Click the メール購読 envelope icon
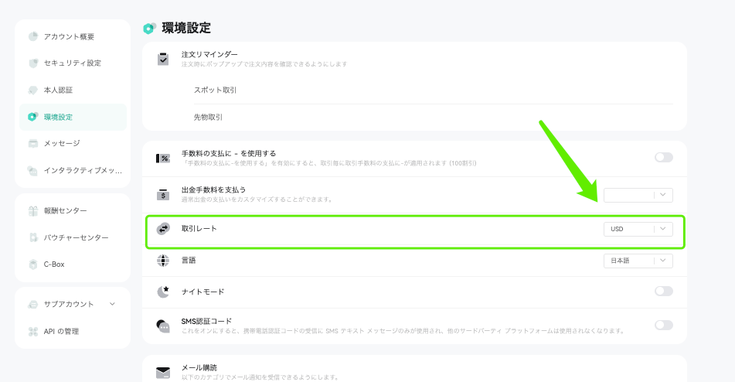The height and width of the screenshot is (382, 735). [x=163, y=373]
